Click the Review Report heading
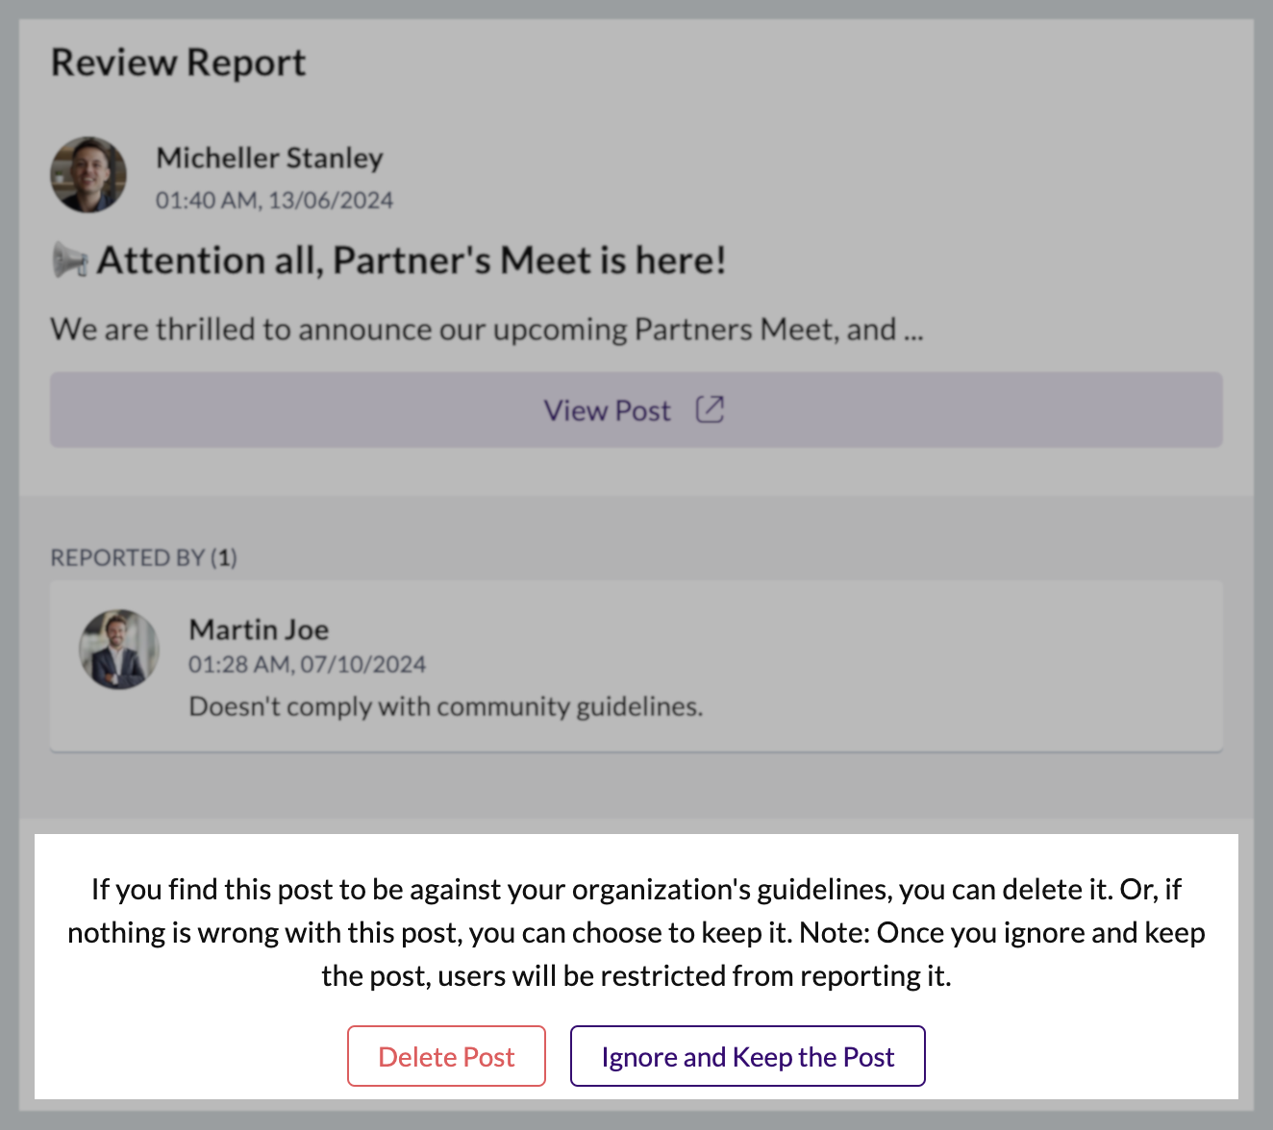This screenshot has height=1130, width=1273. [x=178, y=62]
